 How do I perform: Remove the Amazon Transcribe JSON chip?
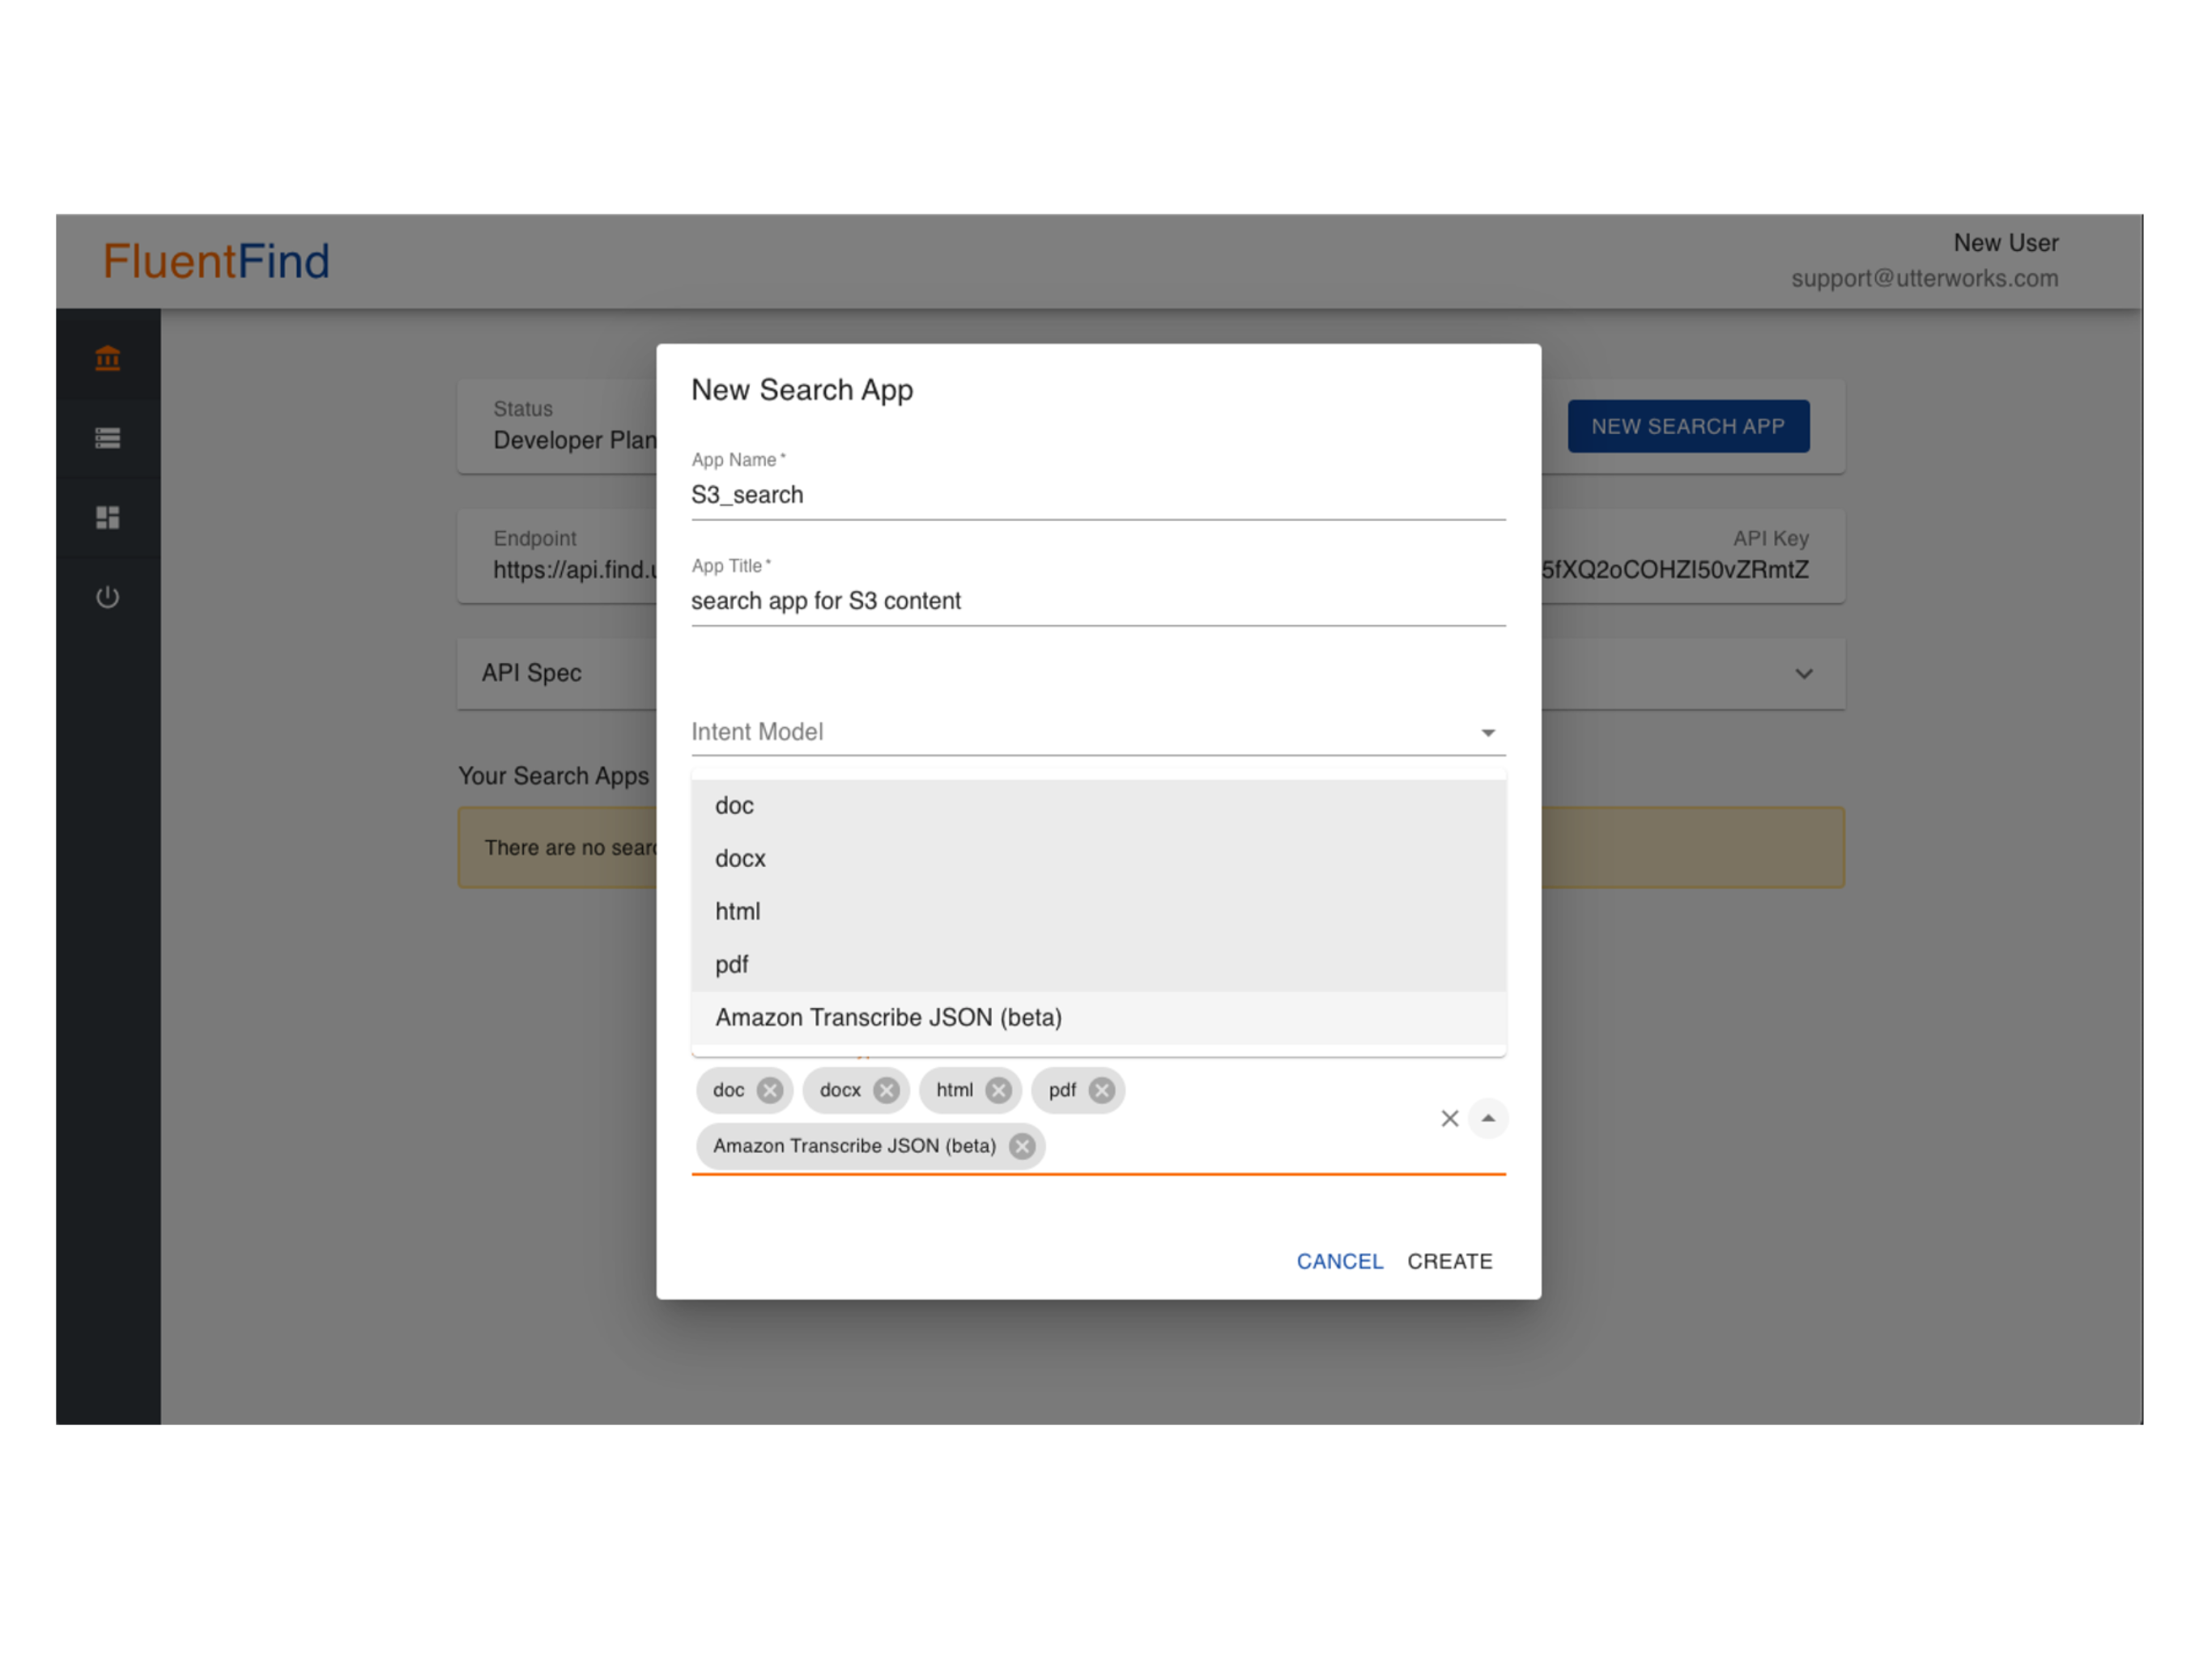[x=1021, y=1146]
